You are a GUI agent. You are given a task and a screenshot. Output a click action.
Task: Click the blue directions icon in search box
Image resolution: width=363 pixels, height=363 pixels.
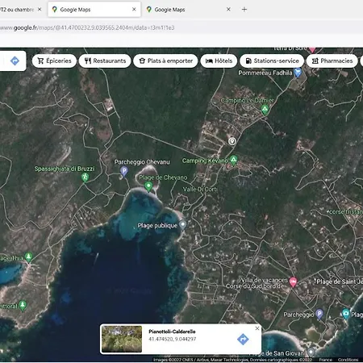15,60
